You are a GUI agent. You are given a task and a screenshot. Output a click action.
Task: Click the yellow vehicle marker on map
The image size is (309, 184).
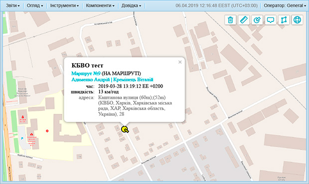(125, 129)
